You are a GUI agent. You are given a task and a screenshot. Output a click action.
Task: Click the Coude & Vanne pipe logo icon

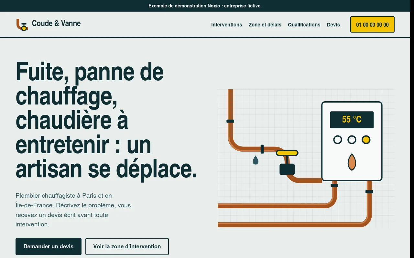[x=22, y=25]
